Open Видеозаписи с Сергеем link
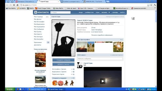Viewport: 162px width, 91px height. click(59, 72)
